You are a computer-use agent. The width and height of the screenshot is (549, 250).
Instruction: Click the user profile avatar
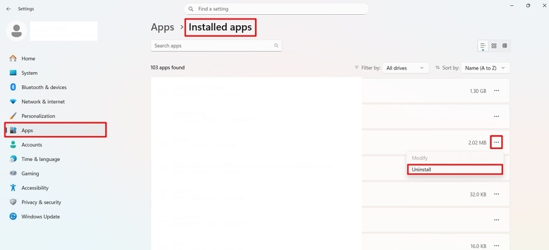click(x=16, y=31)
